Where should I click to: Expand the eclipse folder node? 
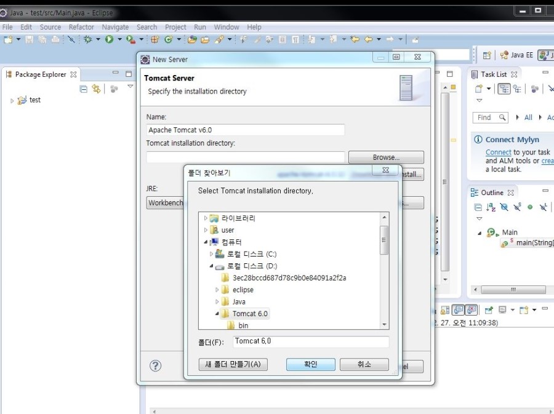coord(217,290)
